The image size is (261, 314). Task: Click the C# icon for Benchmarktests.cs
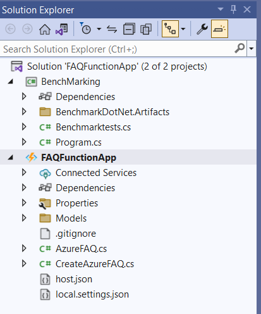(45, 127)
